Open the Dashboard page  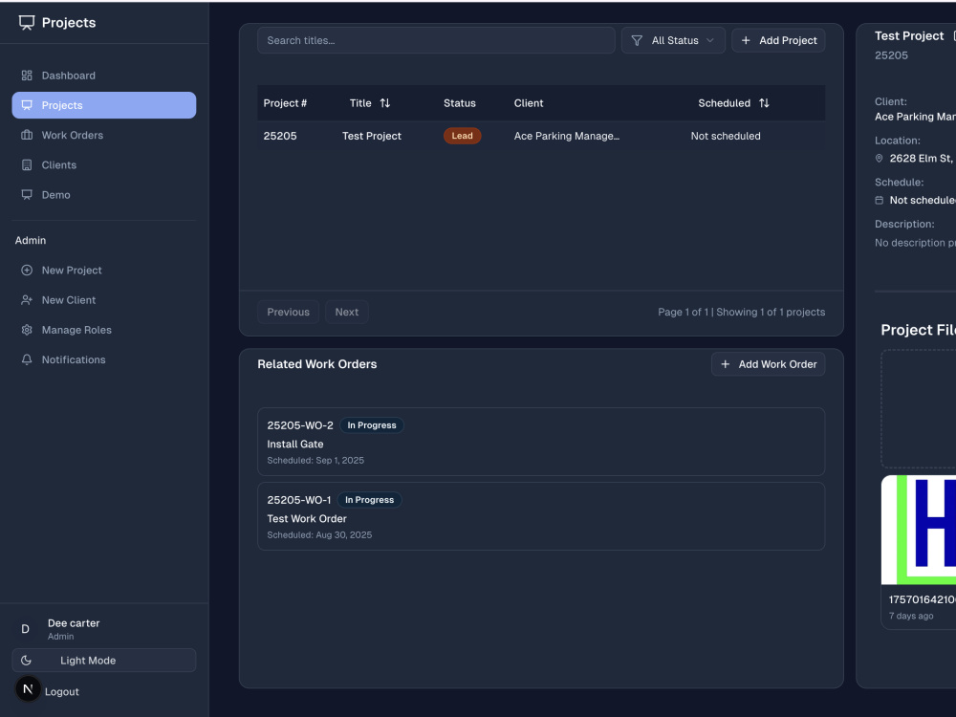tap(103, 76)
